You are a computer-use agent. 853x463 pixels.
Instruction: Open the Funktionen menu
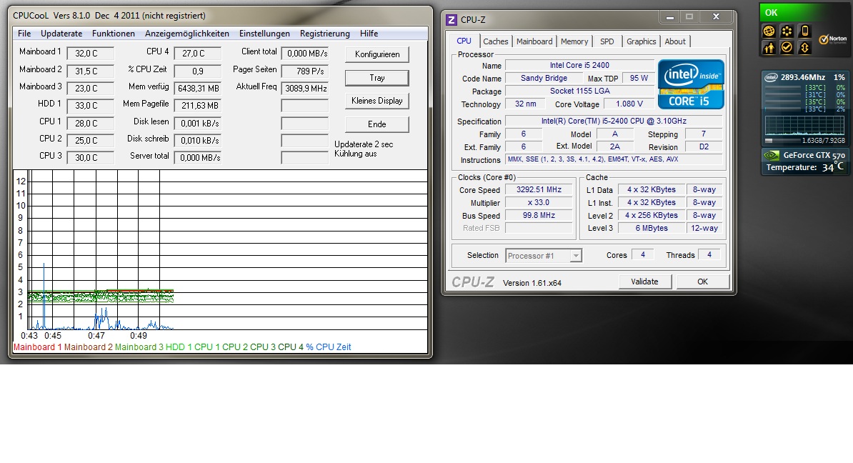(x=113, y=34)
